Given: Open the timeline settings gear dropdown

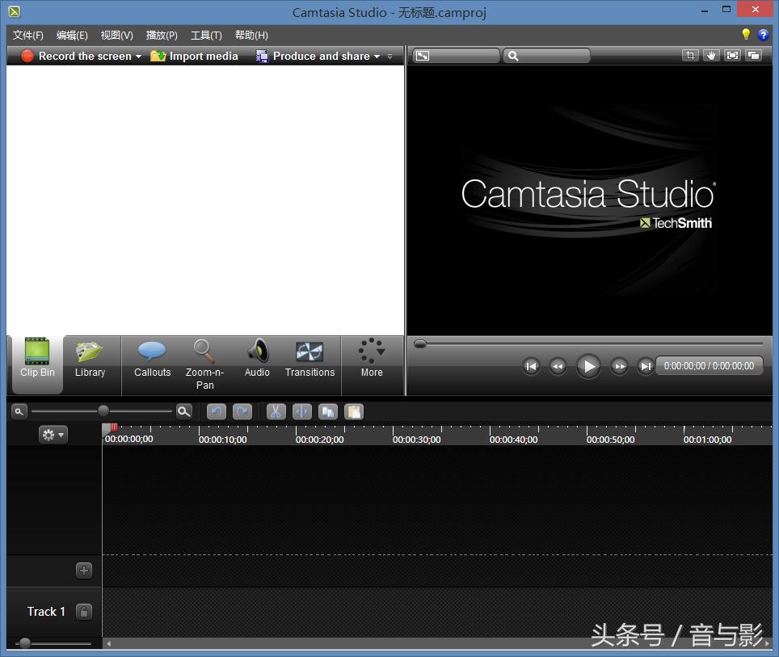Looking at the screenshot, I should click(53, 435).
